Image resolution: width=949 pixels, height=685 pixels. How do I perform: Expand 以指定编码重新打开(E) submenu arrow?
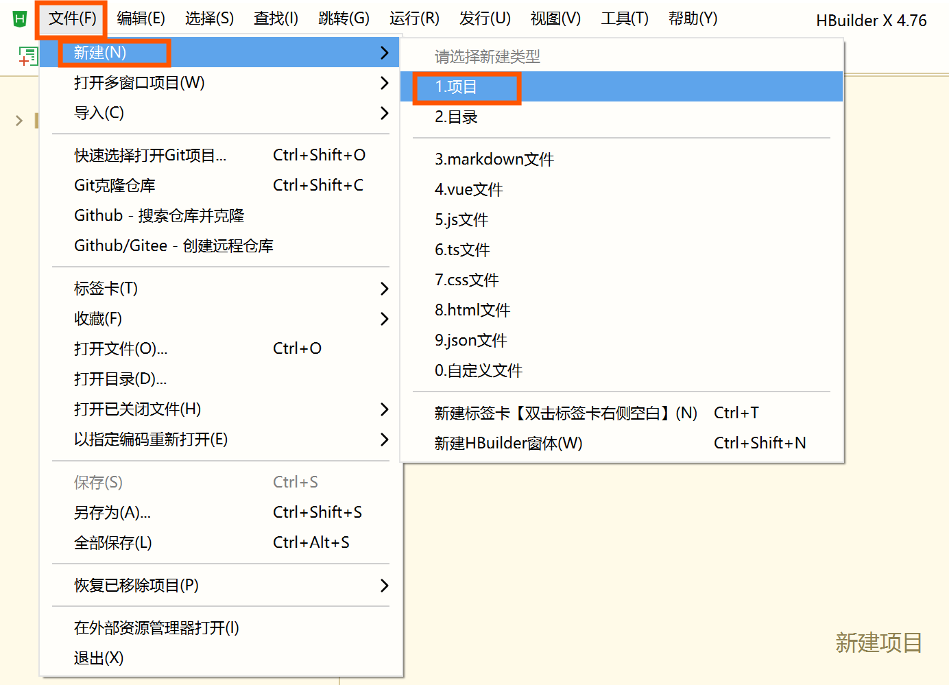click(x=384, y=440)
